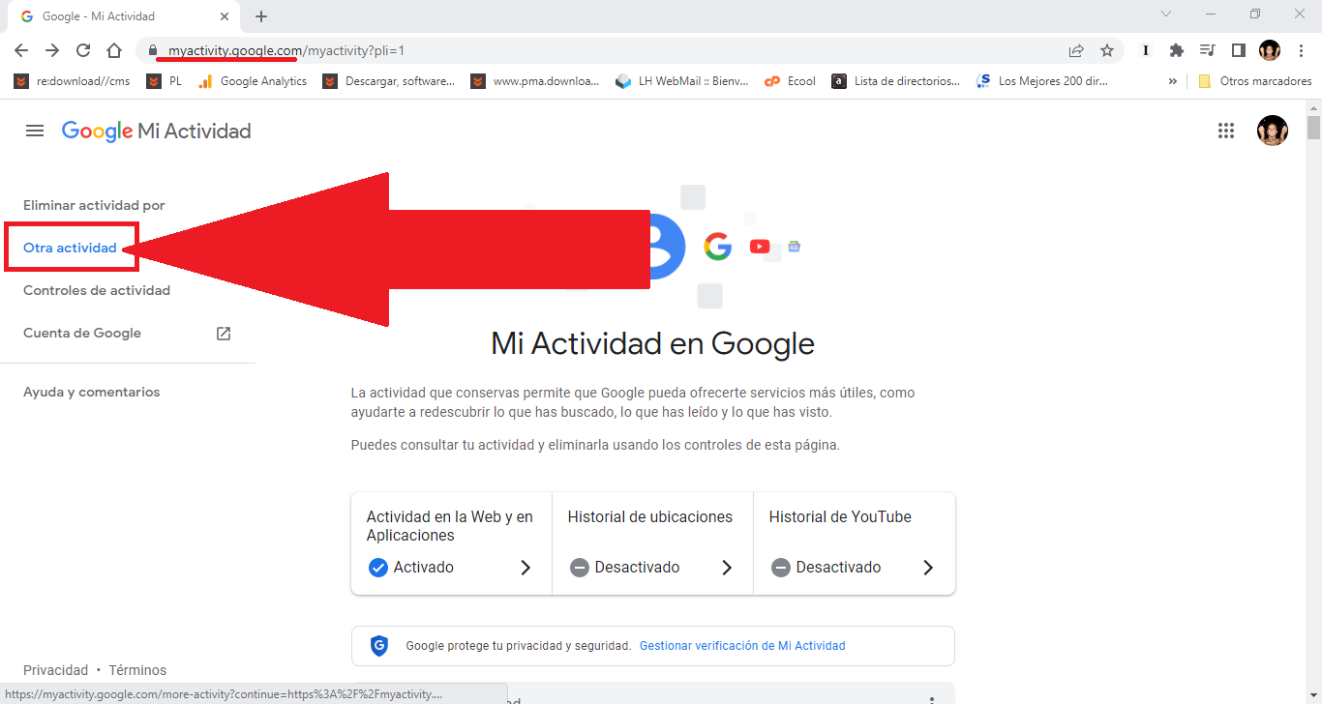This screenshot has width=1322, height=704.
Task: Click the page vertical scrollbar thumb
Action: 1313,128
